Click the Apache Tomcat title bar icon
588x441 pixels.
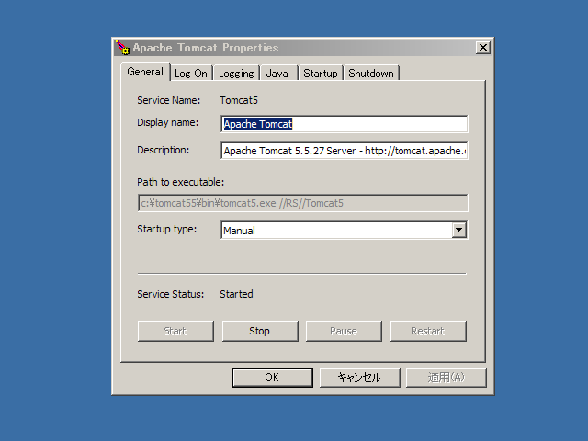122,48
